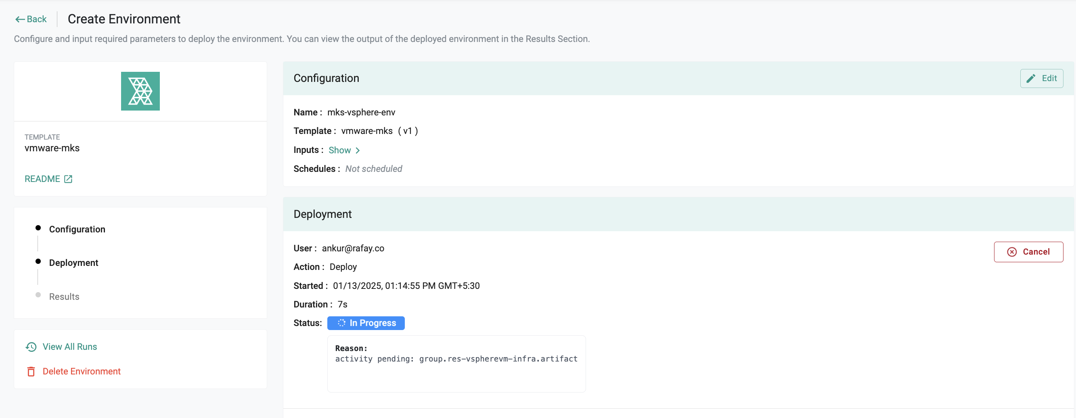Click the Create Environment page title
This screenshot has height=418, width=1076.
[124, 19]
